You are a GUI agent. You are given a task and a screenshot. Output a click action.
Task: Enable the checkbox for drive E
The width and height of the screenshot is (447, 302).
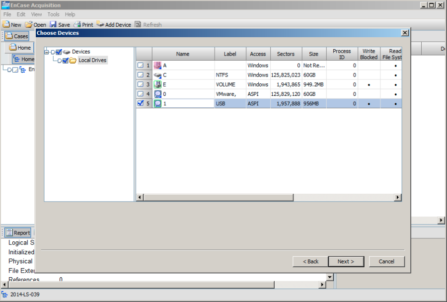coord(141,84)
